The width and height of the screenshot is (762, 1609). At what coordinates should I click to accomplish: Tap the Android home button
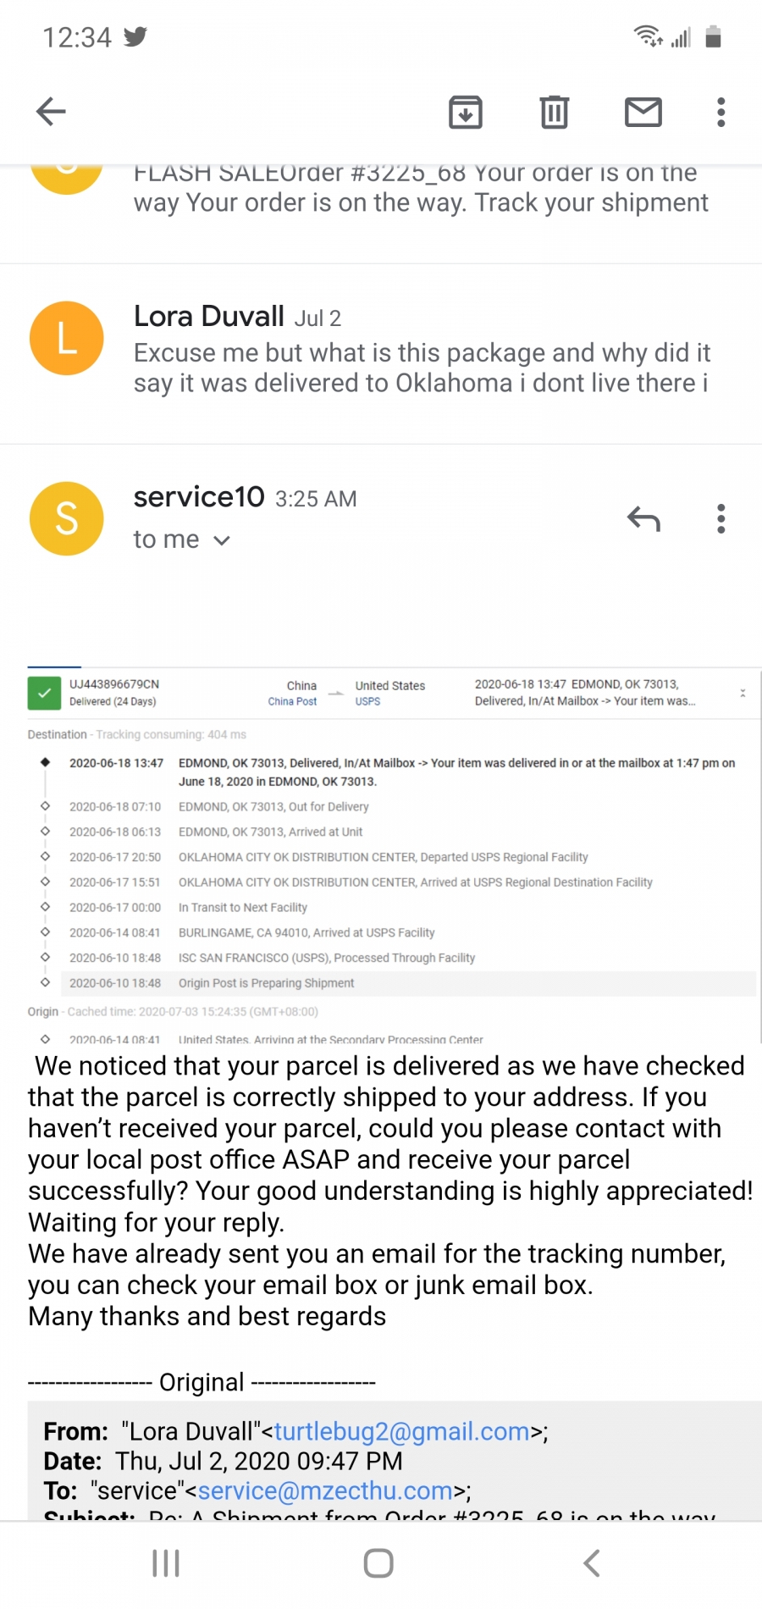pos(378,1563)
